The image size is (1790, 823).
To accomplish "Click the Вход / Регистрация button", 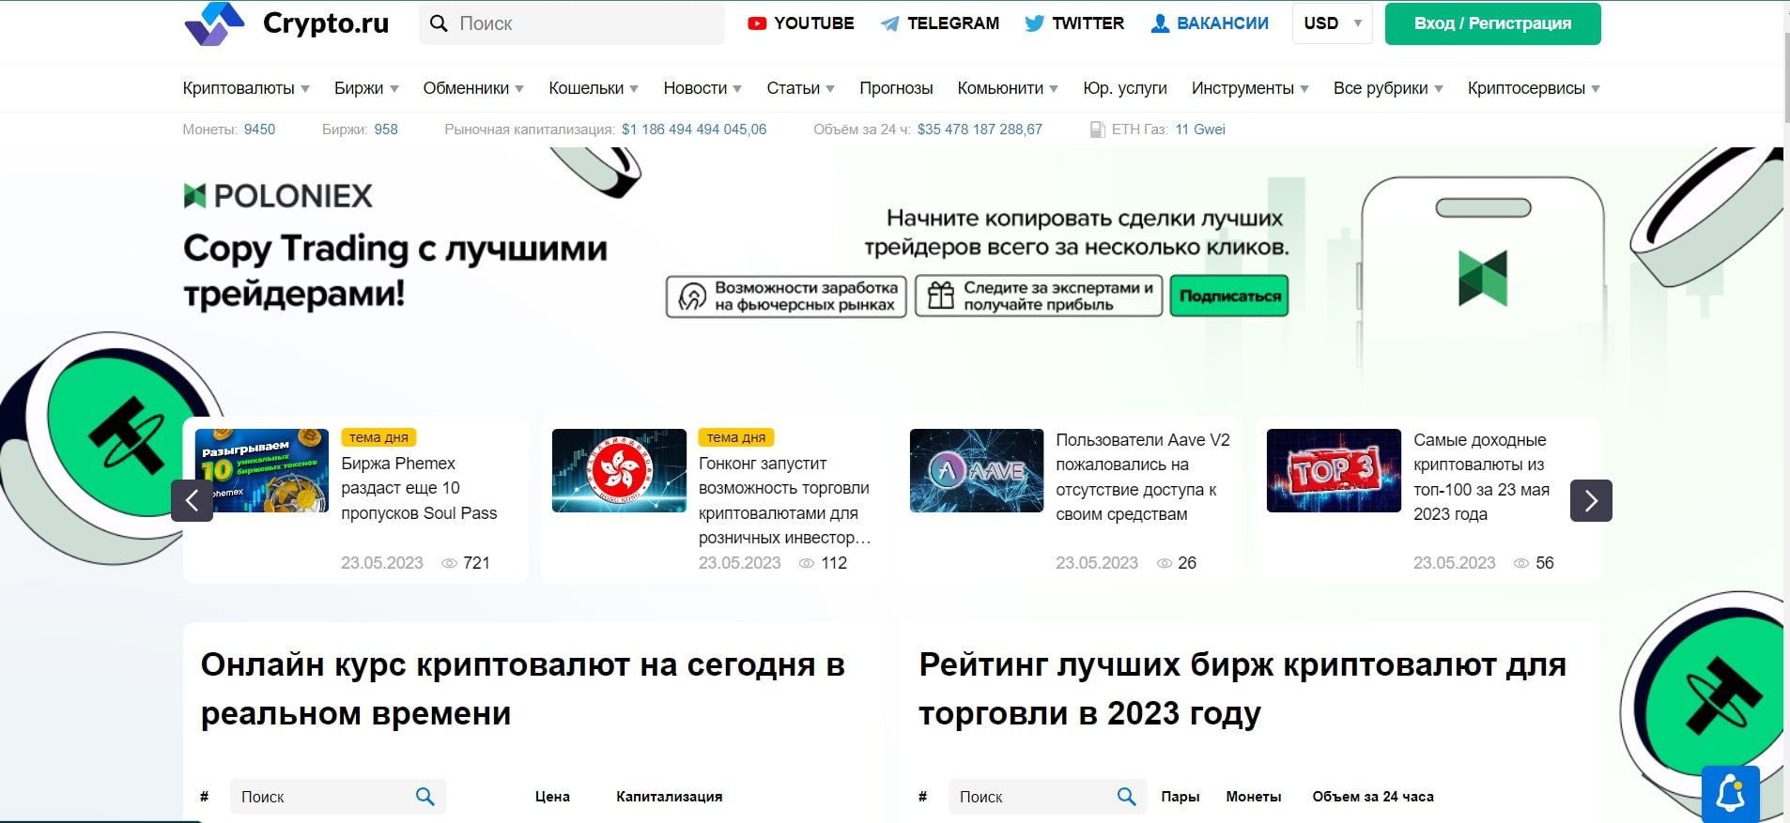I will coord(1492,23).
